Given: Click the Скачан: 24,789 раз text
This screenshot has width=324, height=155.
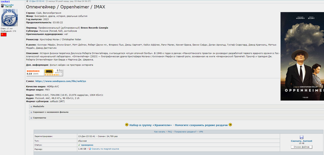Looking at the screenshot, I should 108,136.
